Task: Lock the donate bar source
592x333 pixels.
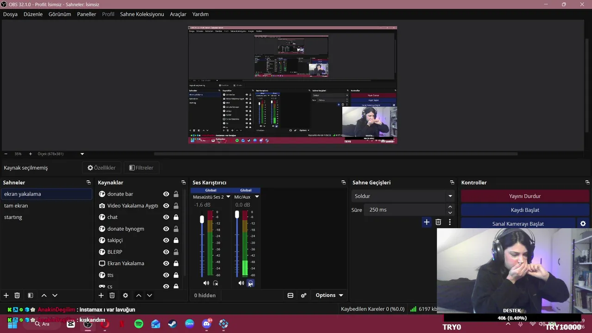Action: pyautogui.click(x=176, y=194)
